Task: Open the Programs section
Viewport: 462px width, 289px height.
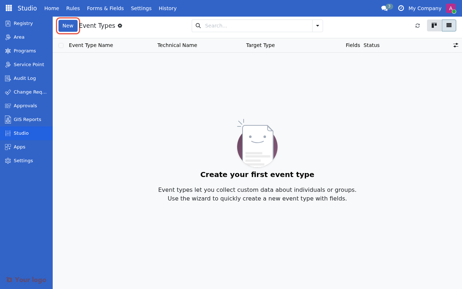Action: [x=25, y=51]
